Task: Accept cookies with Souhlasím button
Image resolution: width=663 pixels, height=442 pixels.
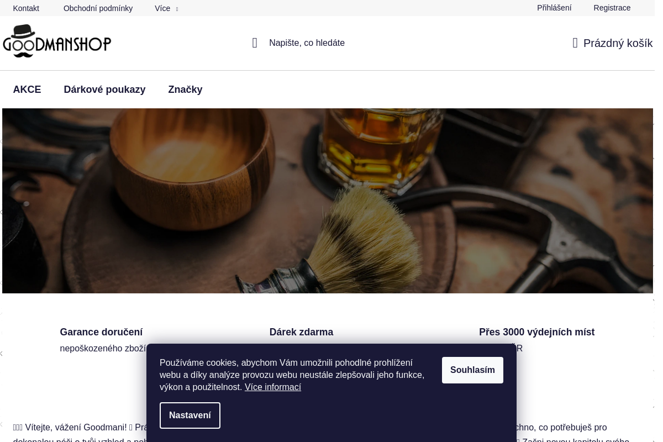Action: tap(472, 370)
